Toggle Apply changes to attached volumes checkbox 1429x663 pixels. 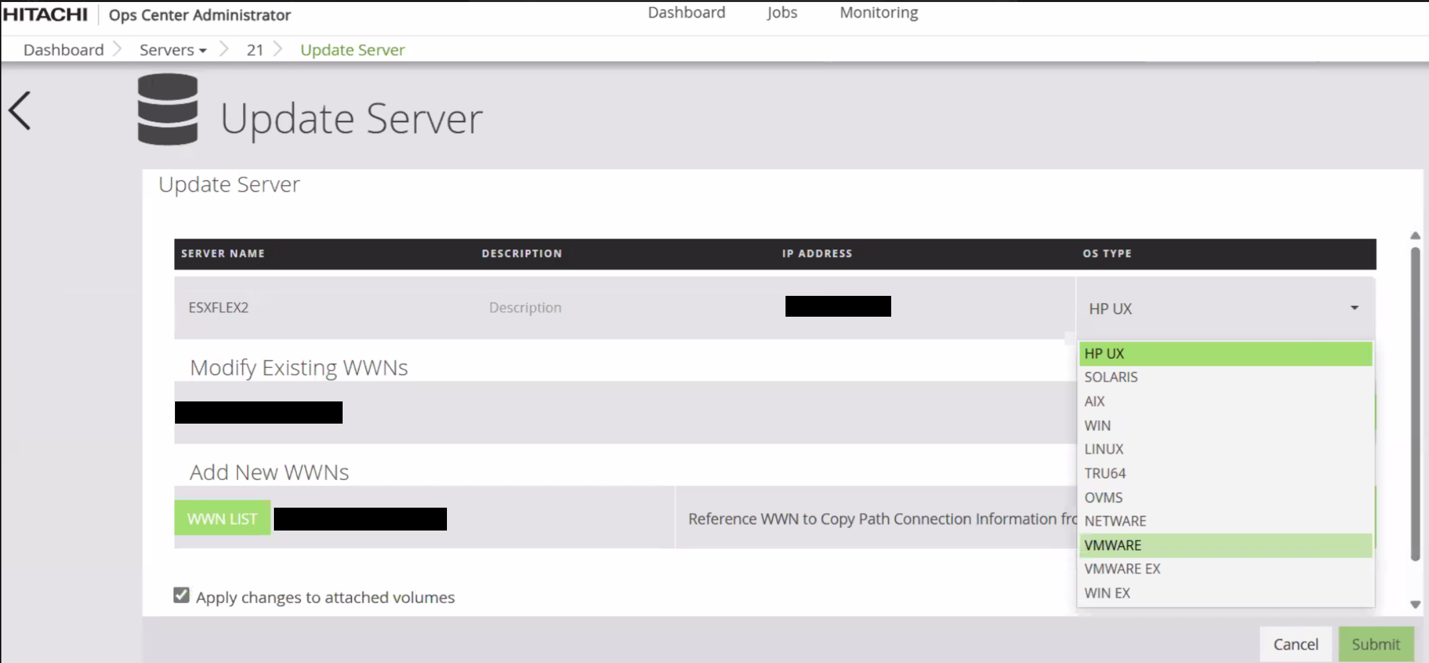pos(181,596)
